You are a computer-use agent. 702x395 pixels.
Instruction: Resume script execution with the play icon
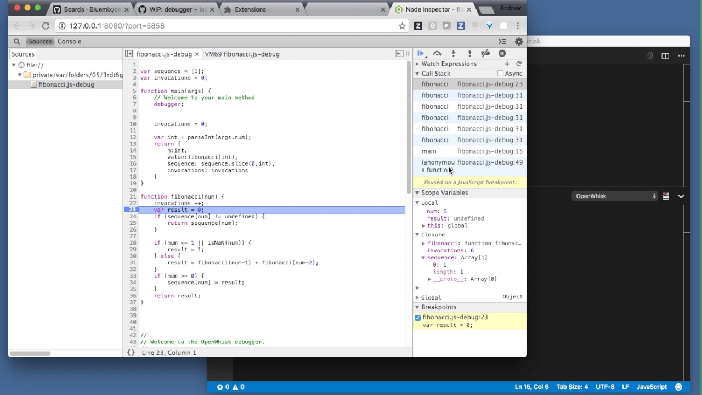pos(421,54)
